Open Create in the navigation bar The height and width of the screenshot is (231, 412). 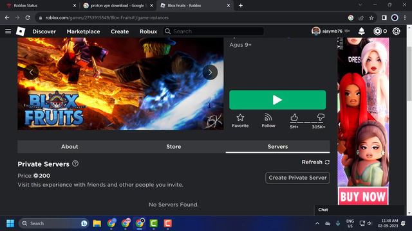click(120, 31)
